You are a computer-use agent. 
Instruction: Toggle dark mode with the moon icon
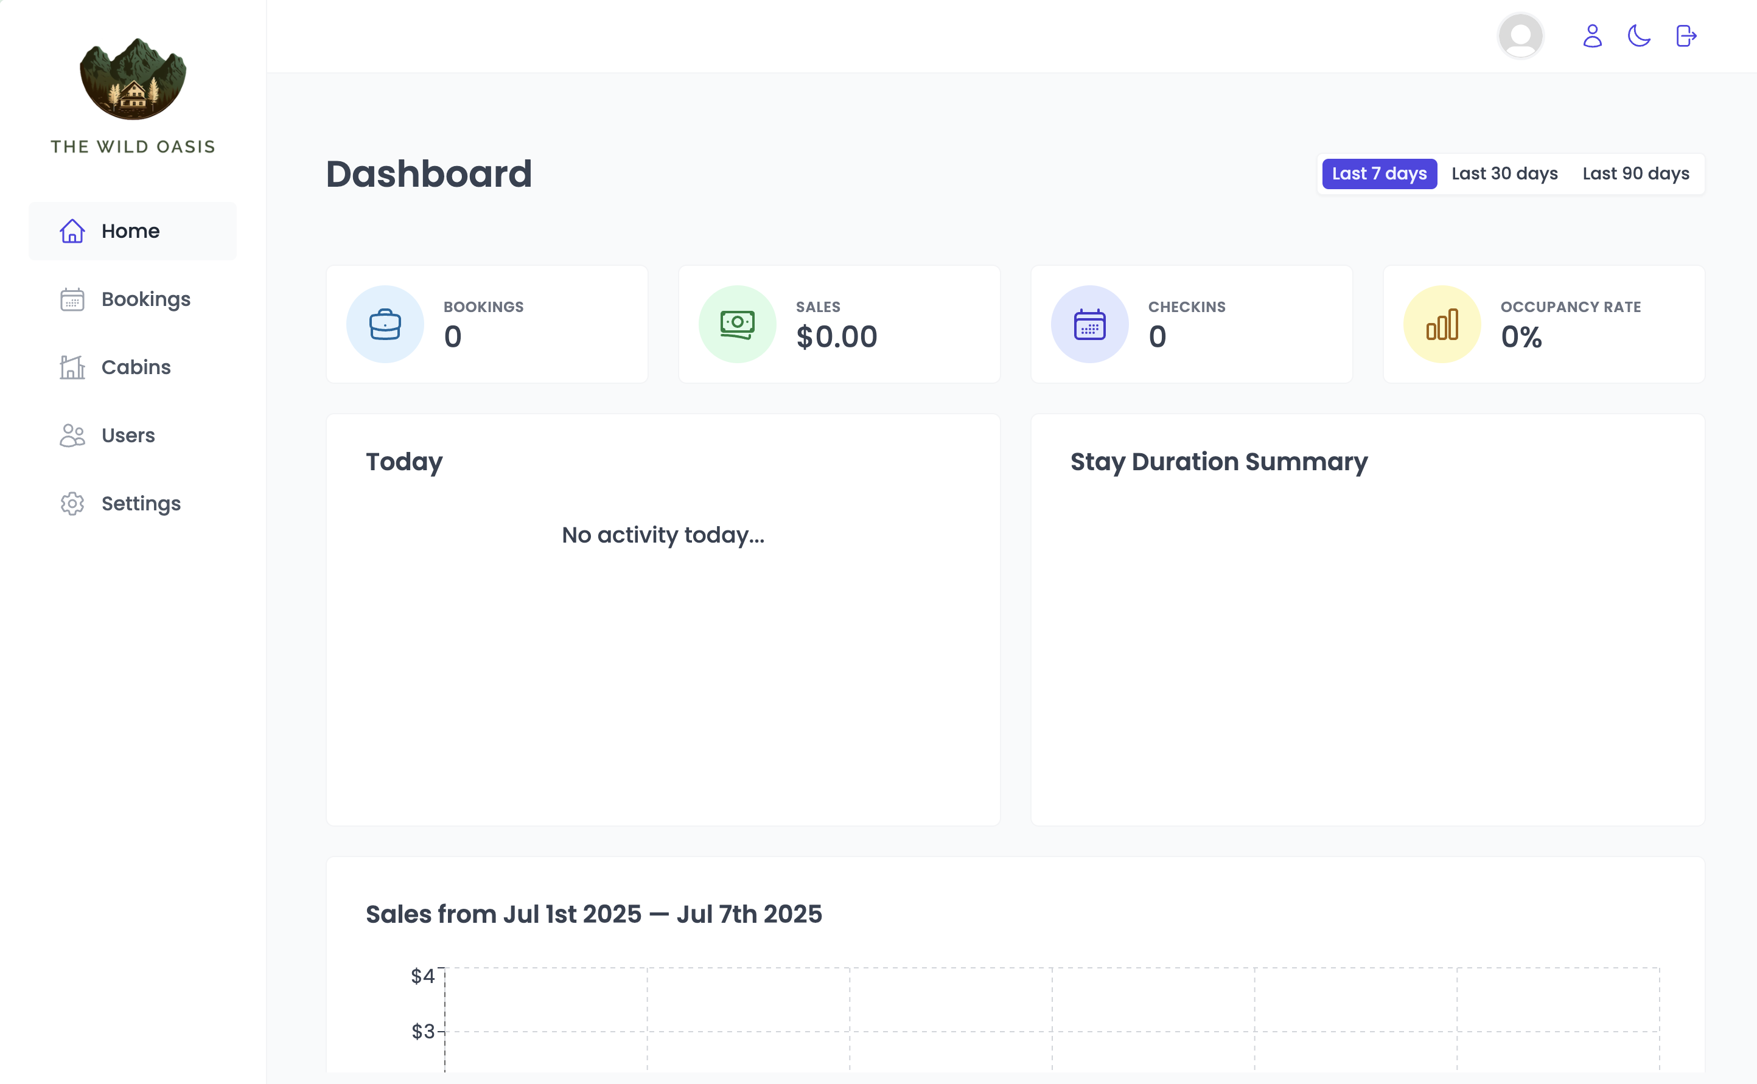pos(1639,36)
